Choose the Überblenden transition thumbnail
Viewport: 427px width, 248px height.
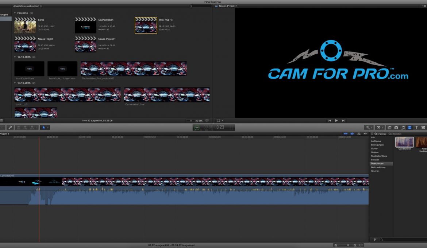point(404,142)
